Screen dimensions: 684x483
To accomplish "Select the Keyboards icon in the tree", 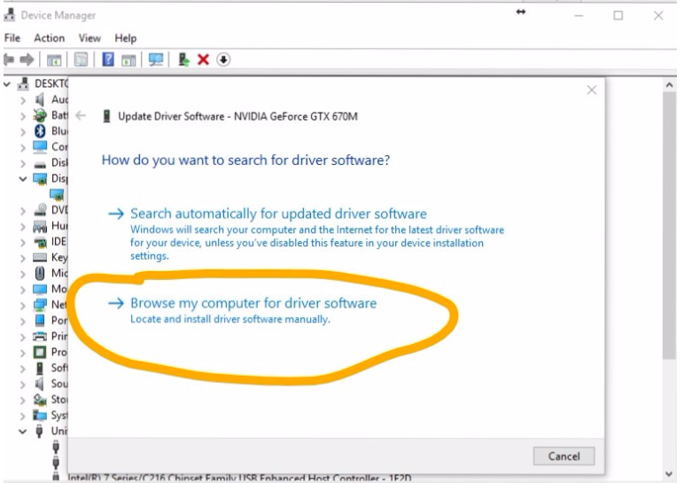I will pos(40,257).
